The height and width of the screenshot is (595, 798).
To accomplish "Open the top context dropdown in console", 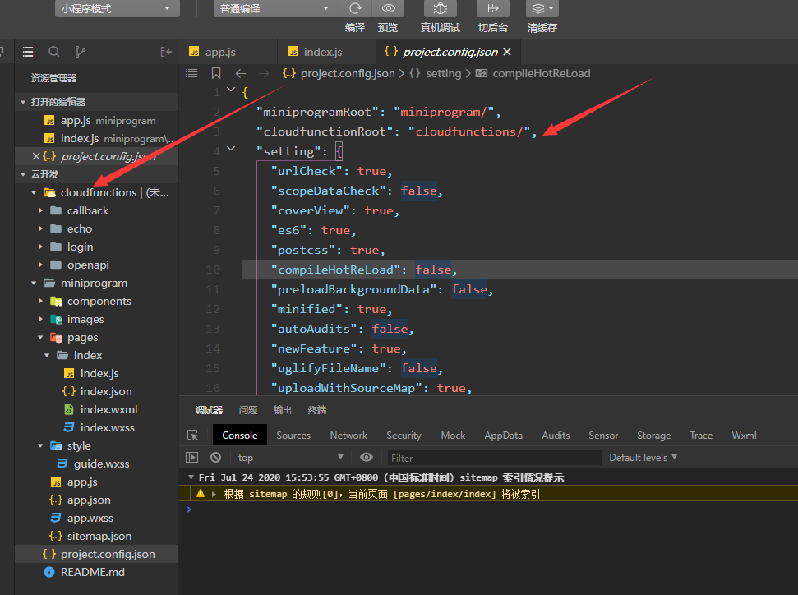I will (290, 457).
